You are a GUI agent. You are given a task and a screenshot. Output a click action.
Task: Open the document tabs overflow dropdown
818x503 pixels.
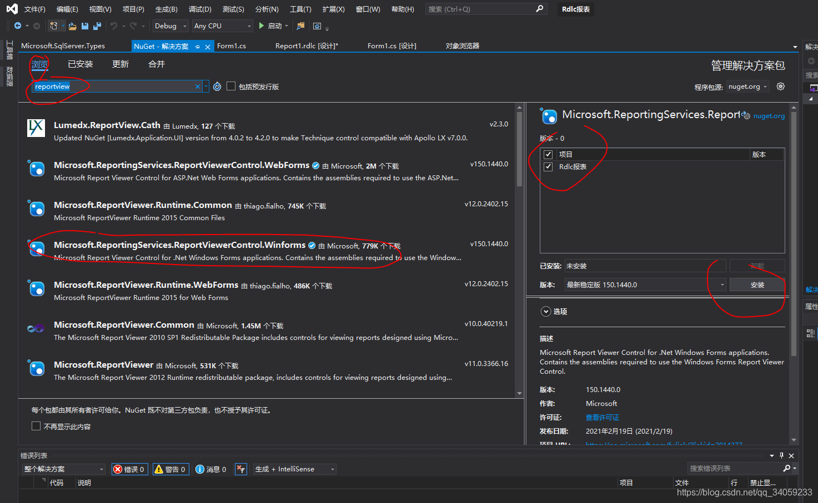(795, 47)
